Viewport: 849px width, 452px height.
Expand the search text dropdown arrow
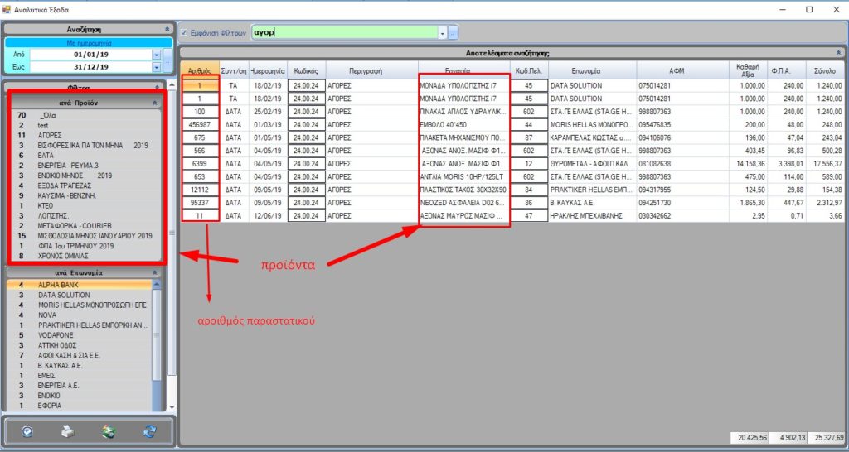pos(442,33)
